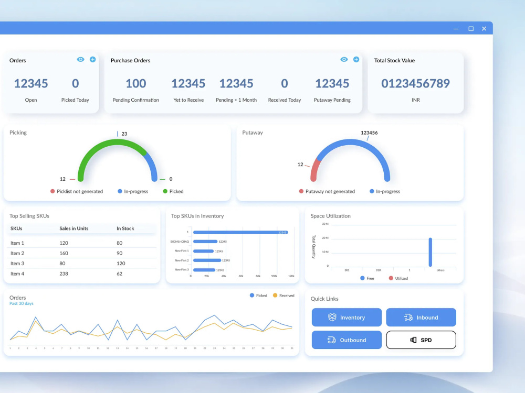The image size is (525, 393).
Task: Click the Putaway not generated legend dot
Action: click(301, 191)
